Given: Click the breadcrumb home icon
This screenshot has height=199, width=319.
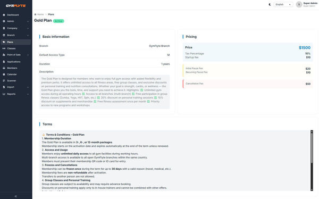Looking at the screenshot, I should pyautogui.click(x=36, y=14).
